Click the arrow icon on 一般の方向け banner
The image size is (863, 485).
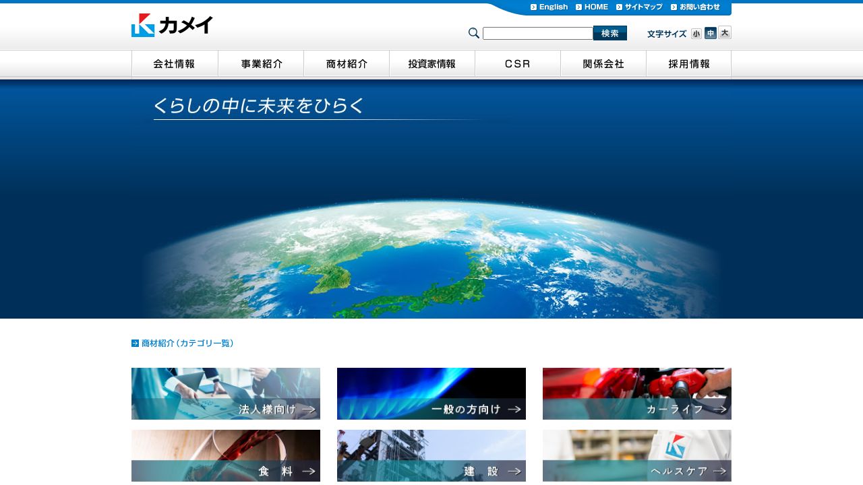pos(514,409)
